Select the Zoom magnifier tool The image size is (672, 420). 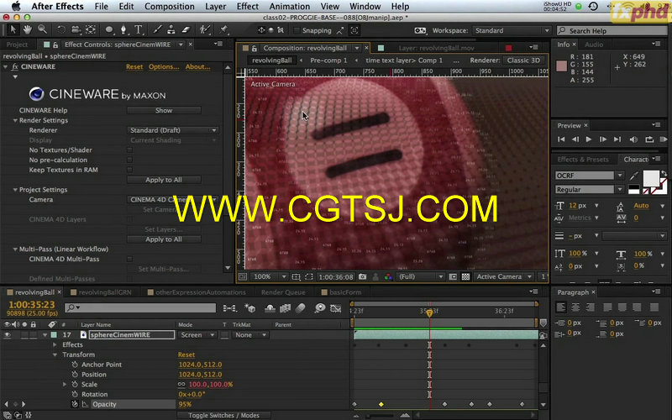(42, 29)
